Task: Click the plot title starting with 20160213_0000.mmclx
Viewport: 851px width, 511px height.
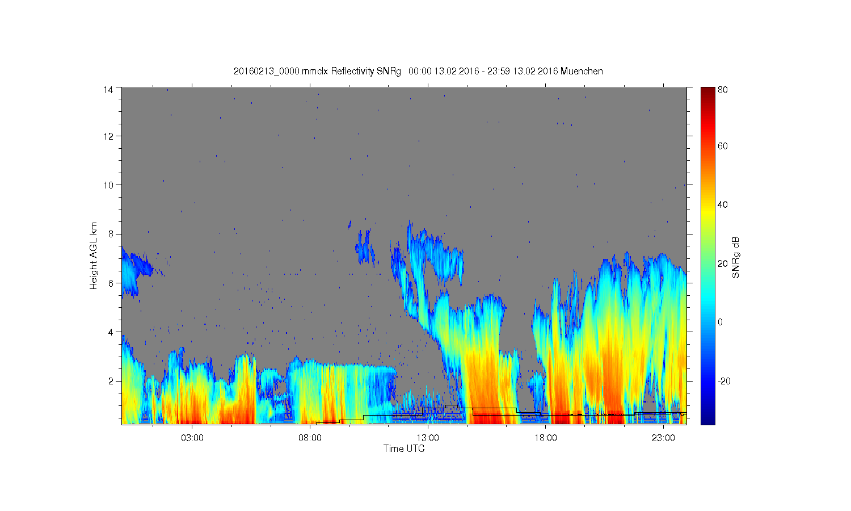Action: (418, 71)
